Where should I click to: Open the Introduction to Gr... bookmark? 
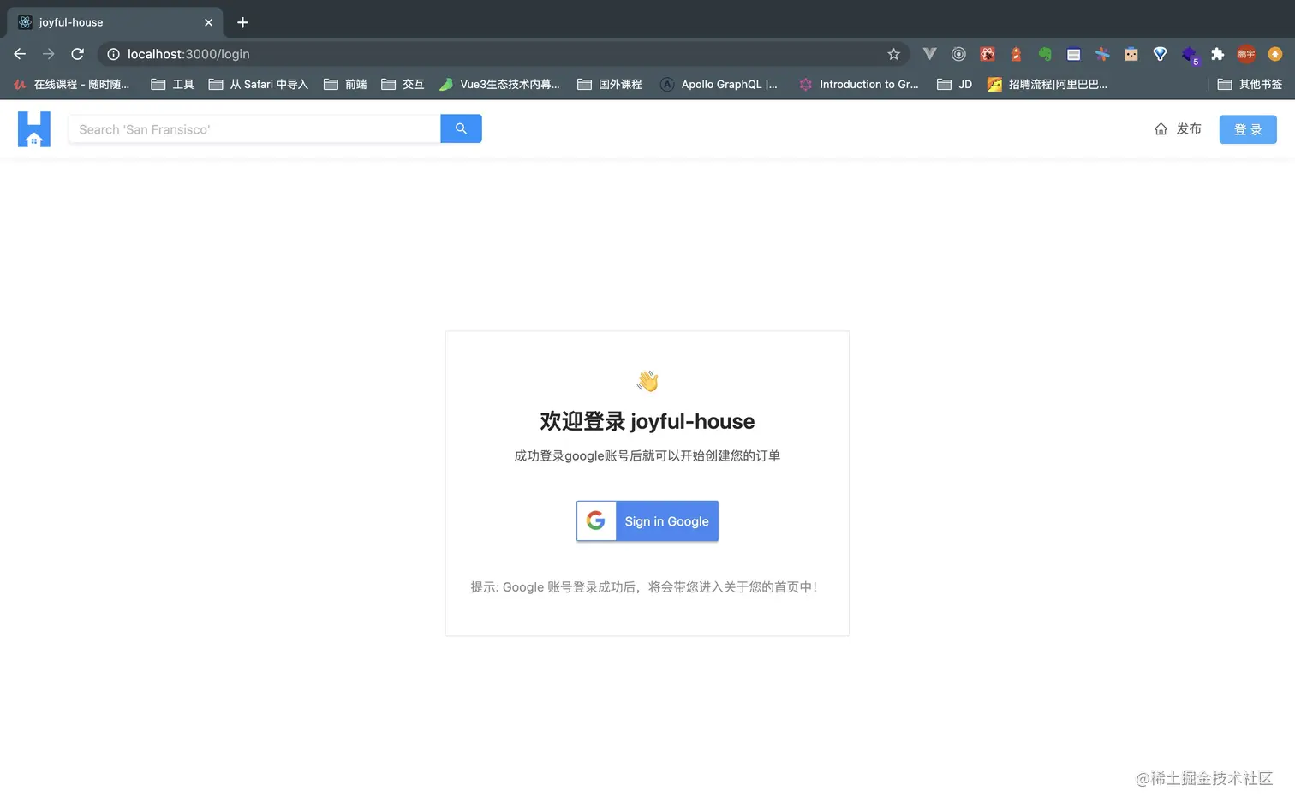859,84
